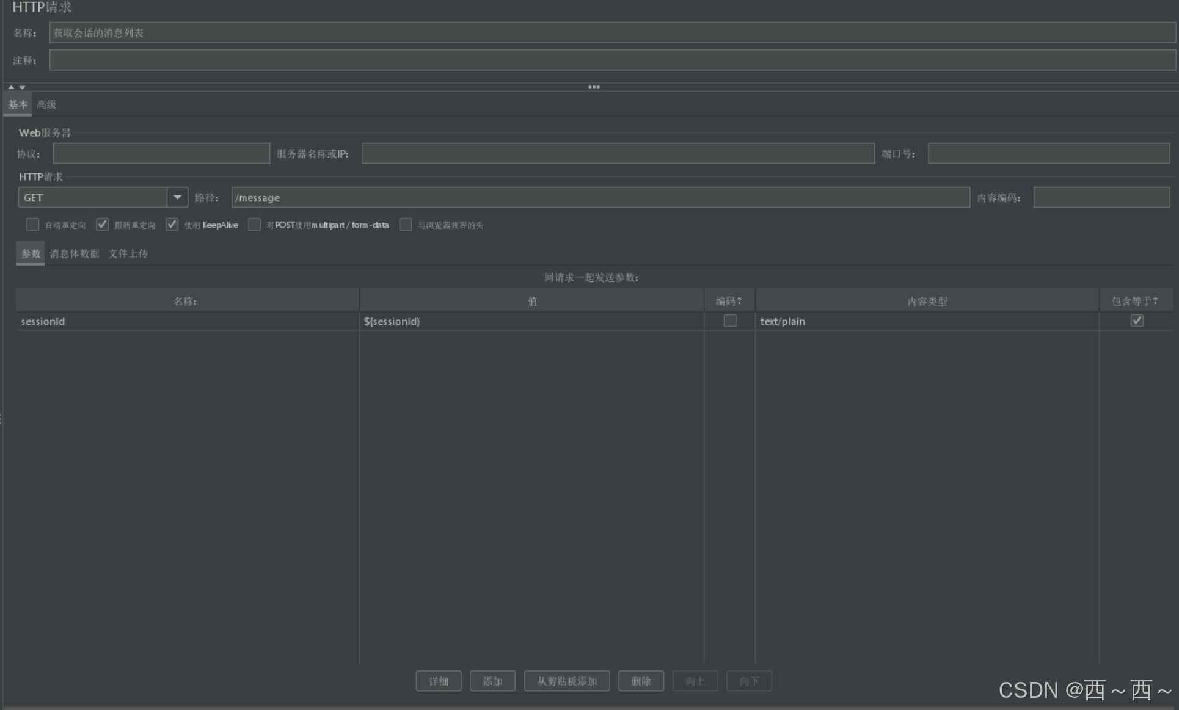This screenshot has width=1179, height=710.
Task: Switch to the 高级 tab
Action: 46,104
